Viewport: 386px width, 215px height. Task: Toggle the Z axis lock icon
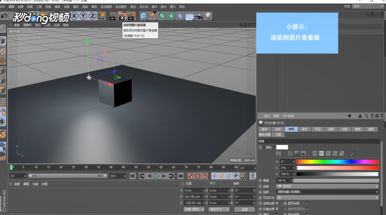coord(92,16)
